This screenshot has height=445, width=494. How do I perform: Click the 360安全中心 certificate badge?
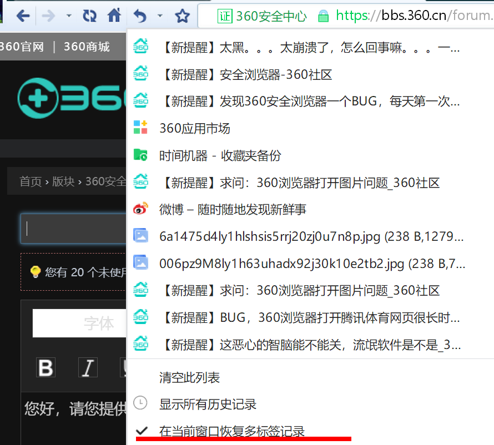[262, 16]
